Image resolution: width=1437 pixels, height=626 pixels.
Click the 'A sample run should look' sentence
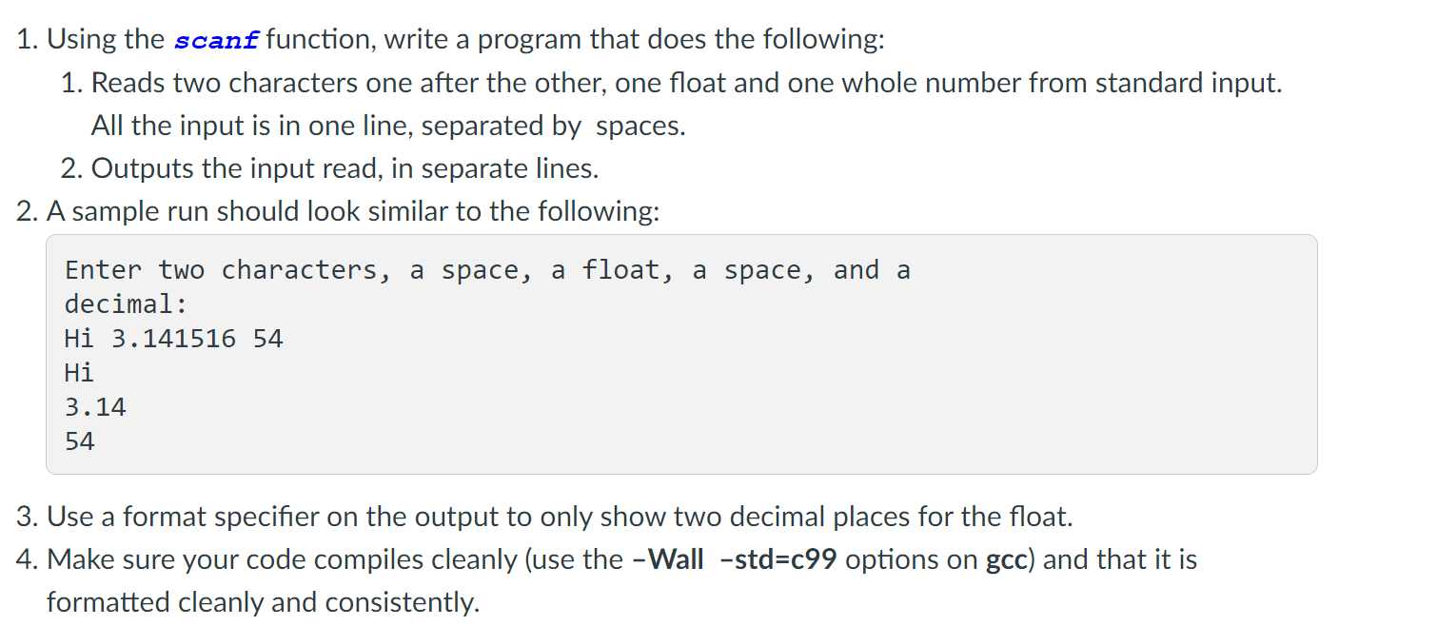pos(338,211)
